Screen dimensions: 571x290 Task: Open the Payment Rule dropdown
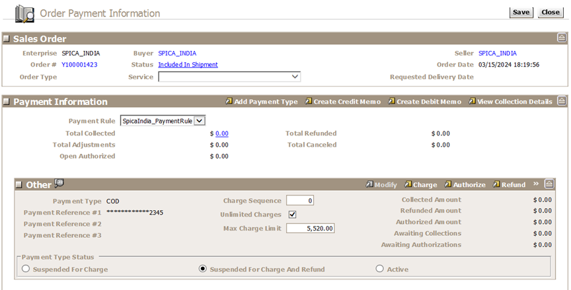201,121
